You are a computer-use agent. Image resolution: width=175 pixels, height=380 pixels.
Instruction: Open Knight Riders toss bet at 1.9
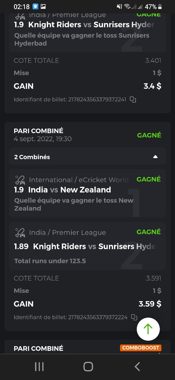click(x=87, y=31)
